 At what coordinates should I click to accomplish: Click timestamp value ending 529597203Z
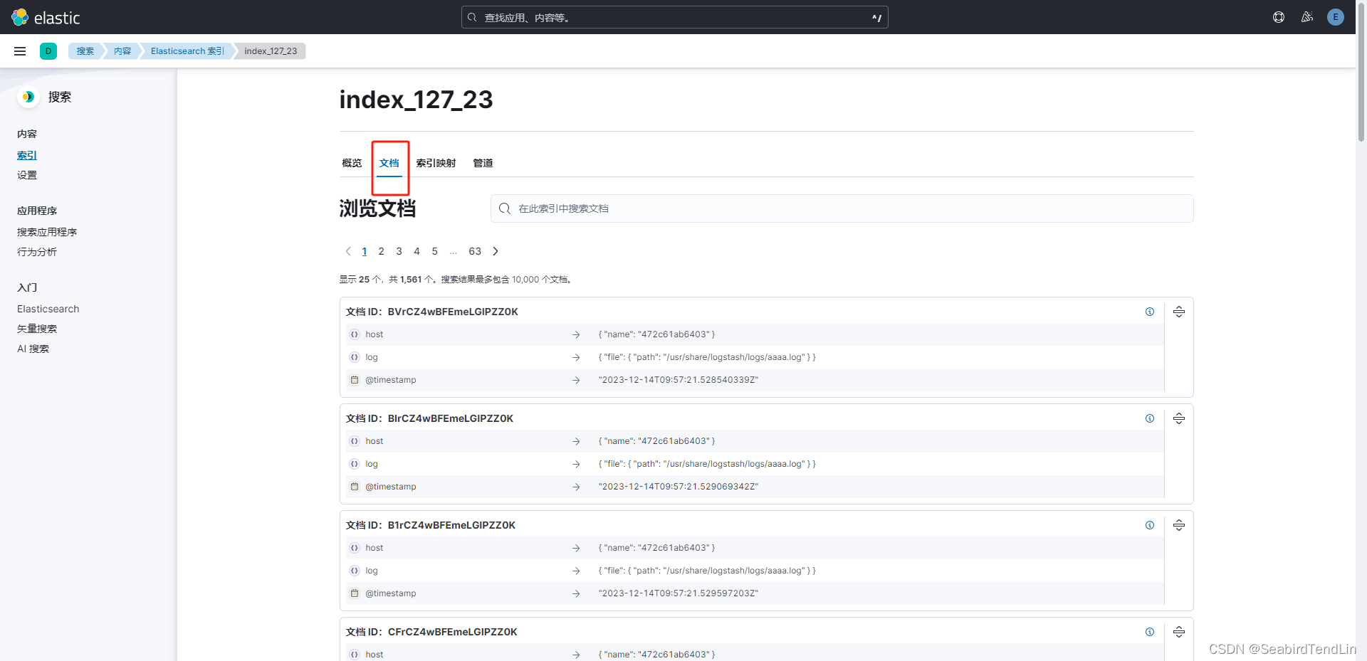click(679, 593)
